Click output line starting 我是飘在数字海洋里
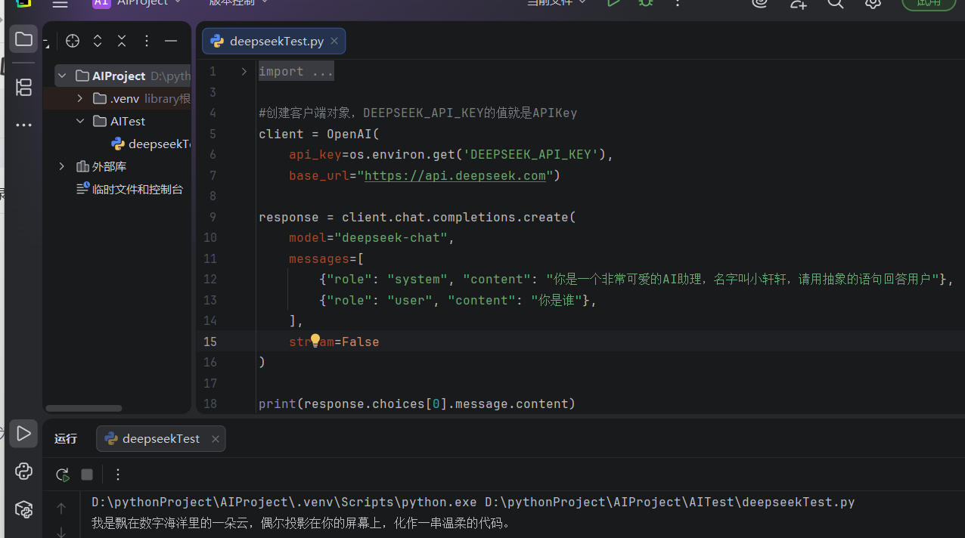This screenshot has width=965, height=538. (302, 522)
